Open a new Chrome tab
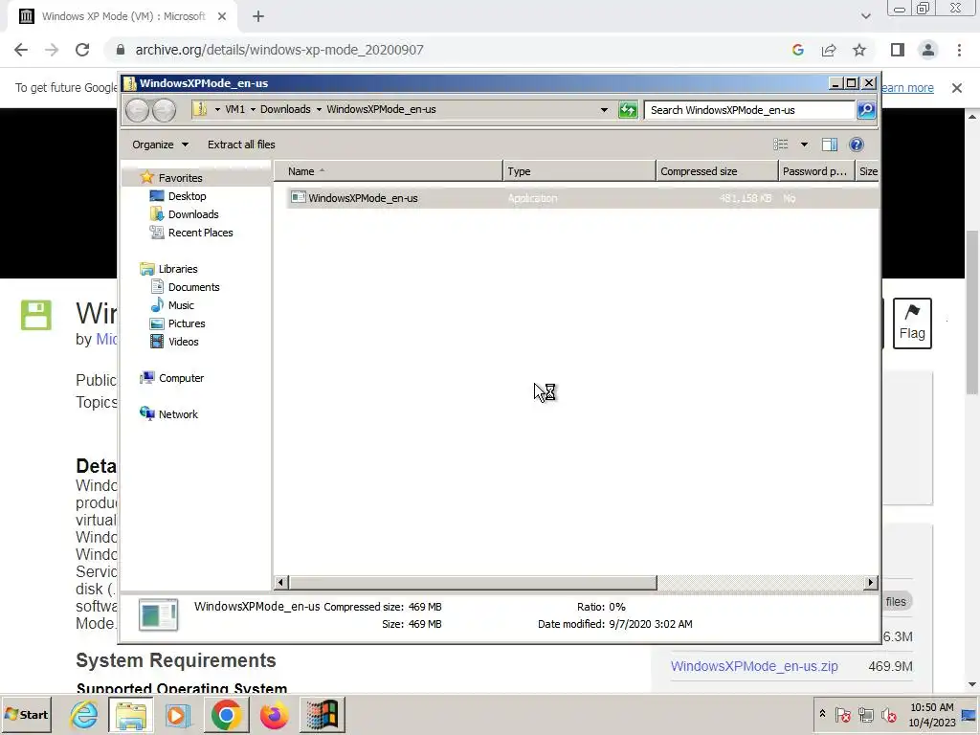The width and height of the screenshot is (980, 735). pos(258,17)
